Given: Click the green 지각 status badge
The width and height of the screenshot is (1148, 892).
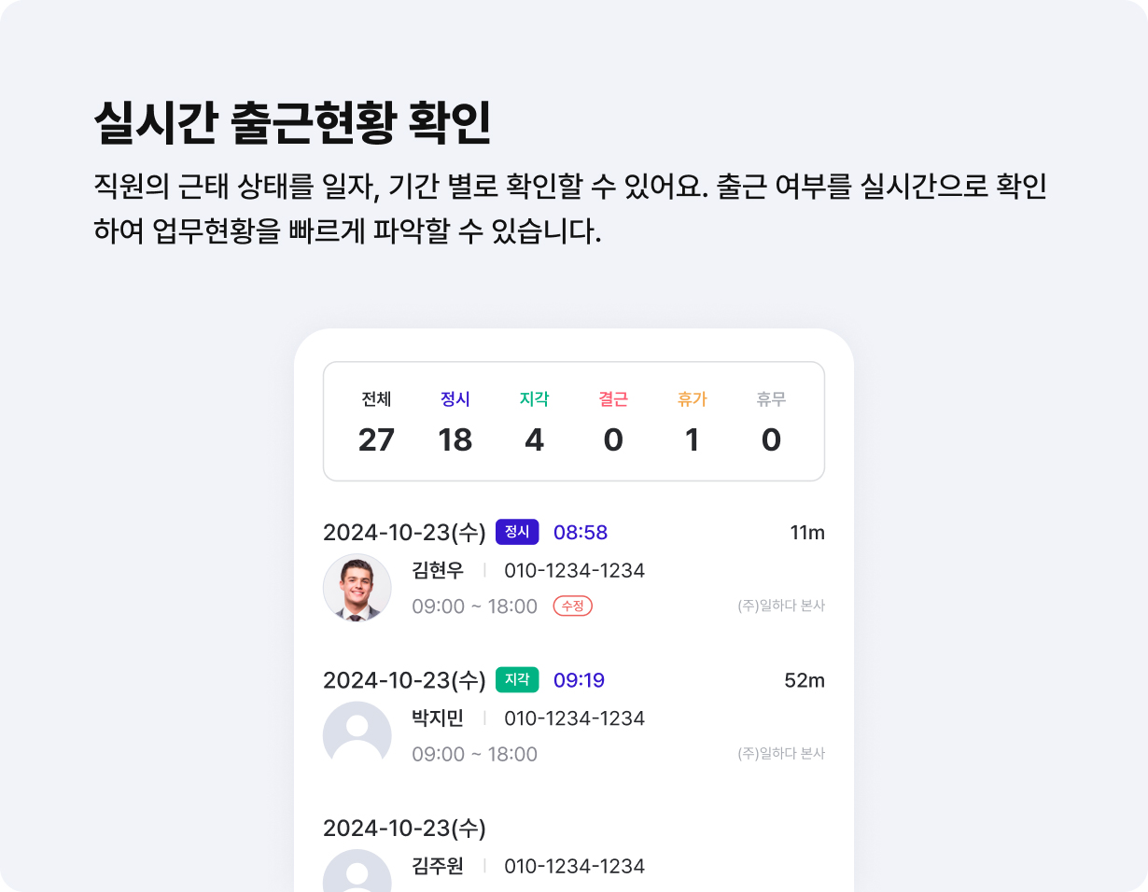Looking at the screenshot, I should (517, 679).
